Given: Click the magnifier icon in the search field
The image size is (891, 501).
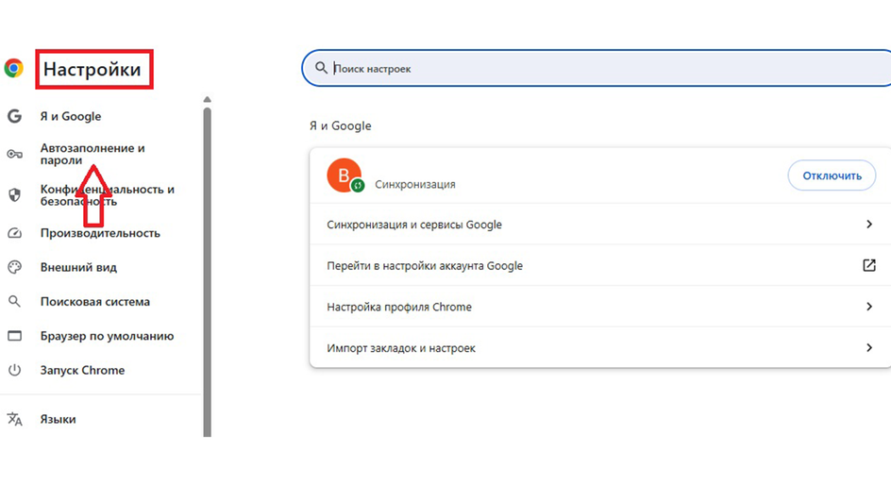Looking at the screenshot, I should pyautogui.click(x=321, y=68).
